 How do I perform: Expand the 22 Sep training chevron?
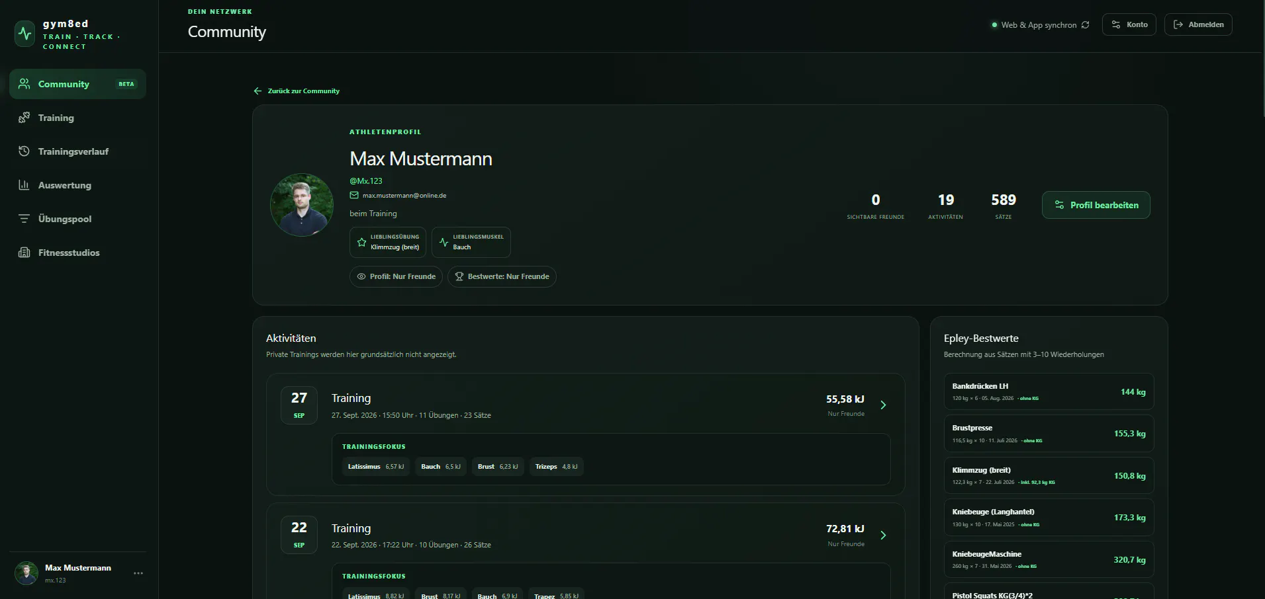pos(883,536)
